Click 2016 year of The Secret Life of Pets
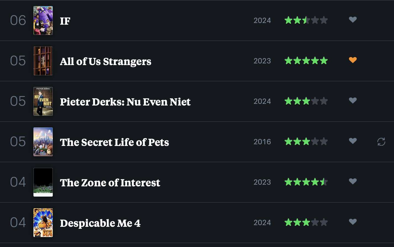This screenshot has height=247, width=394. (x=262, y=142)
